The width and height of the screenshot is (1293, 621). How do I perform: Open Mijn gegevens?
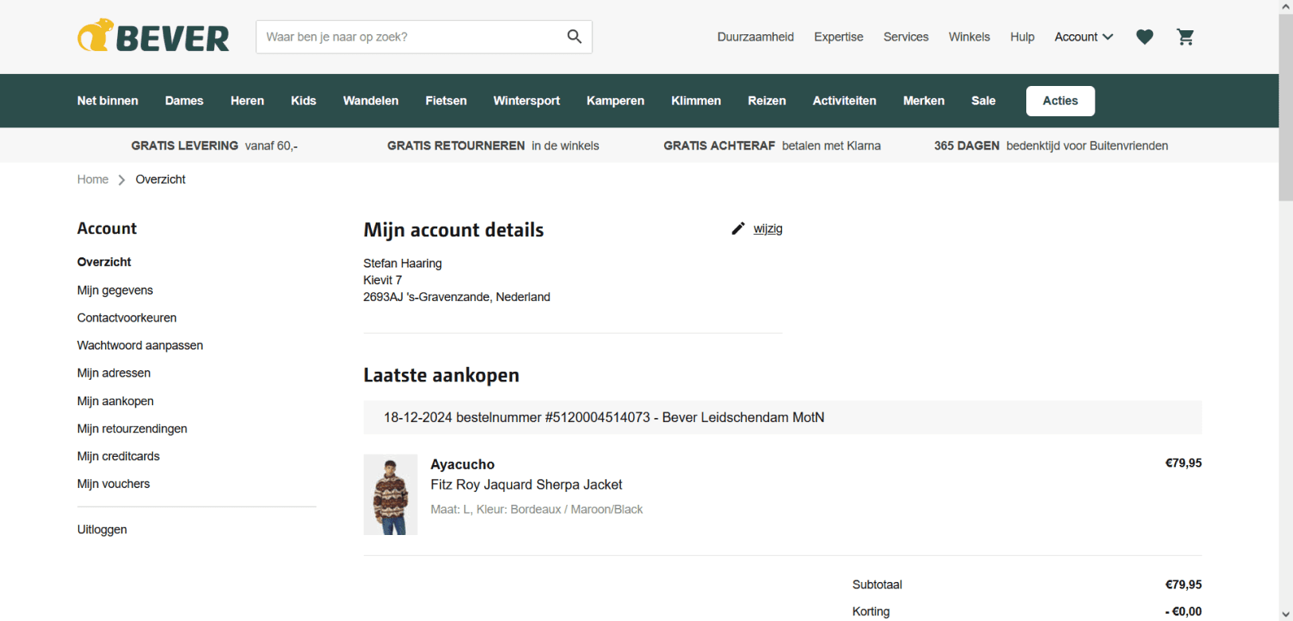115,290
